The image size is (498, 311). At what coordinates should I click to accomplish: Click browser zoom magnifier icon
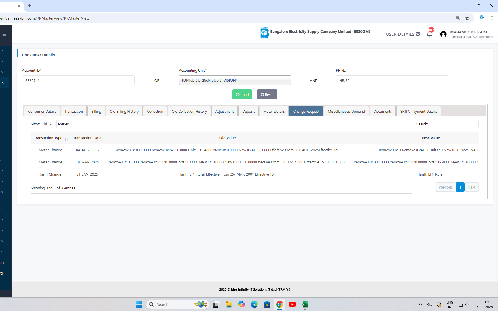(458, 18)
